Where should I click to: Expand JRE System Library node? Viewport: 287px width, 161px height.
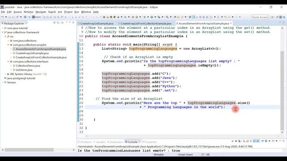(5, 74)
